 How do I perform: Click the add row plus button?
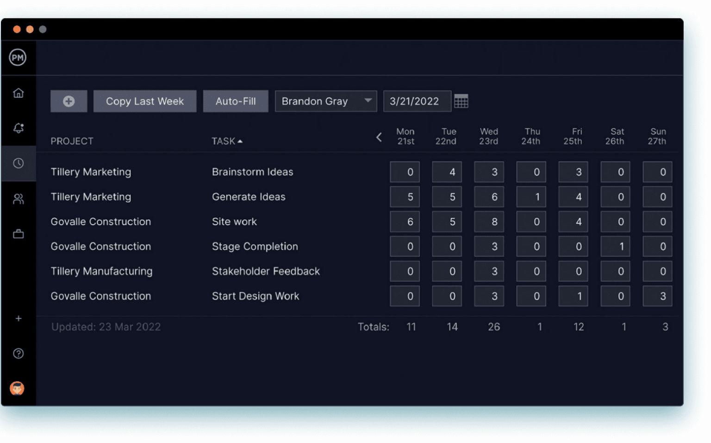coord(69,101)
